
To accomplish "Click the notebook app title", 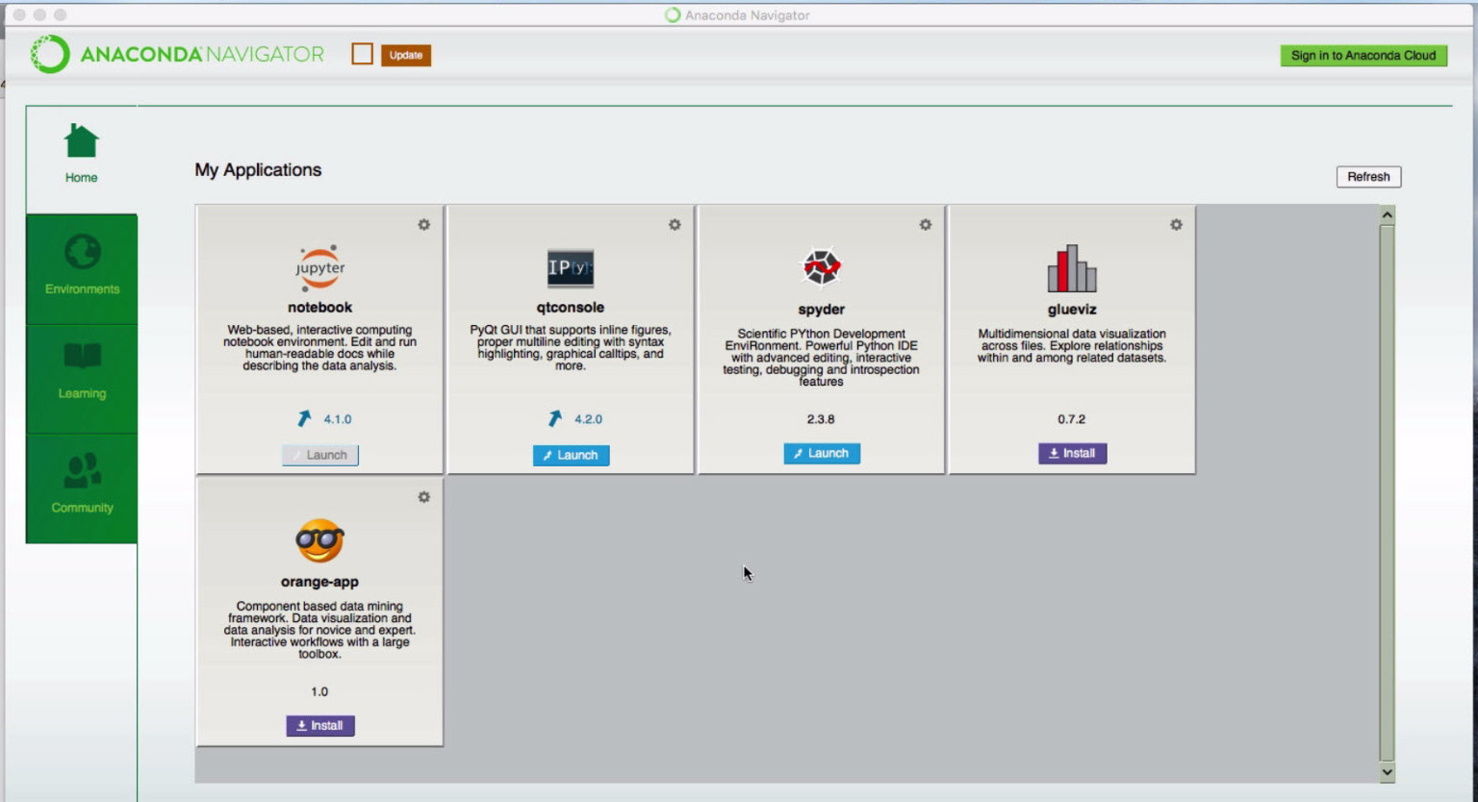I will click(x=320, y=308).
